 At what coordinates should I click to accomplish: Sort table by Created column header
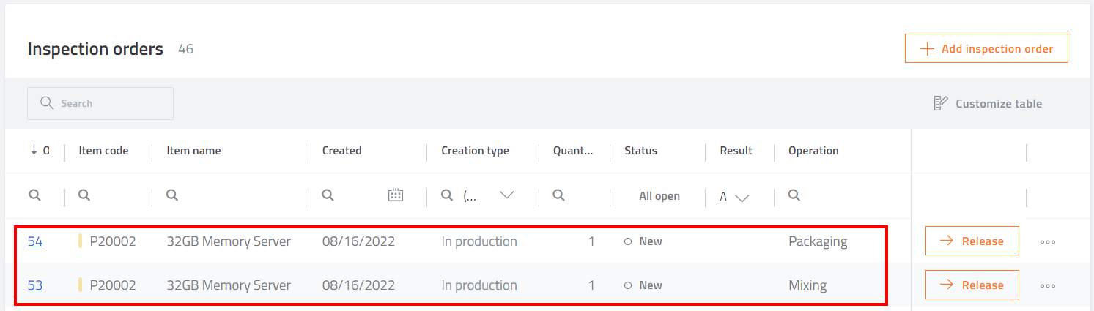(x=341, y=151)
